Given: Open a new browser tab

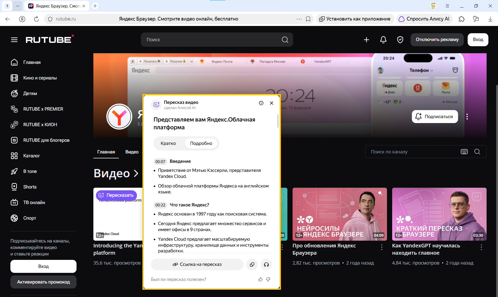Looking at the screenshot, I should coord(95,6).
